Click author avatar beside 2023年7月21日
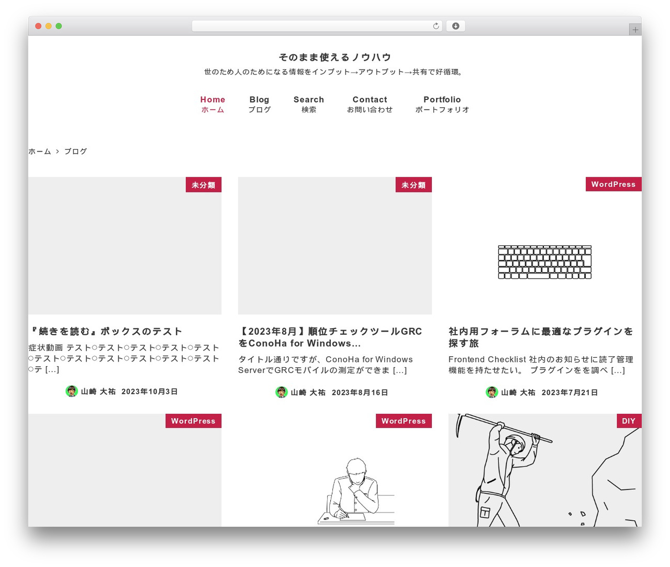The width and height of the screenshot is (670, 567). tap(492, 392)
